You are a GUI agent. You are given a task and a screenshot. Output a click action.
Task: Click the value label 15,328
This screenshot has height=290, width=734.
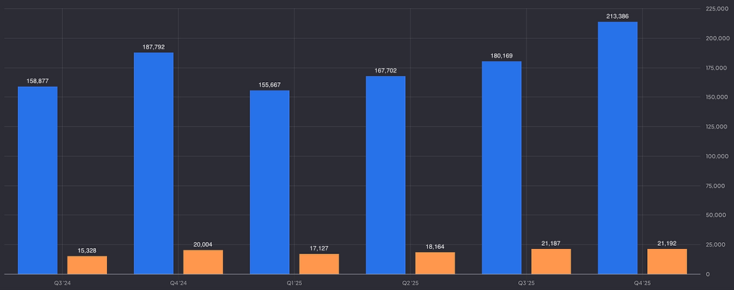[87, 250]
